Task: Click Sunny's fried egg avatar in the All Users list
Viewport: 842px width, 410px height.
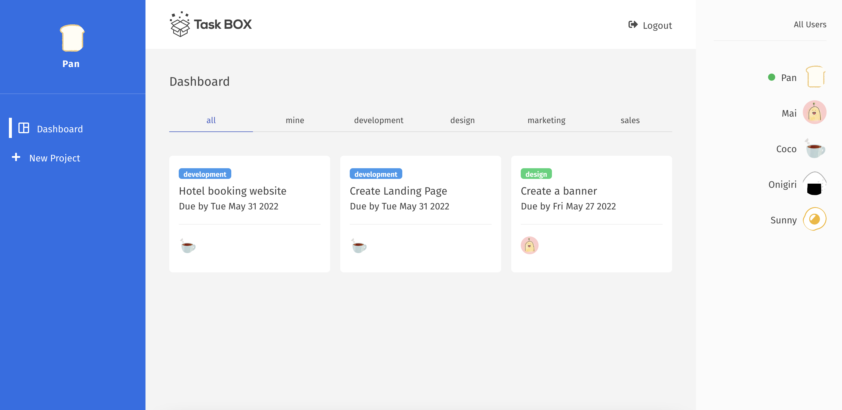Action: (815, 219)
